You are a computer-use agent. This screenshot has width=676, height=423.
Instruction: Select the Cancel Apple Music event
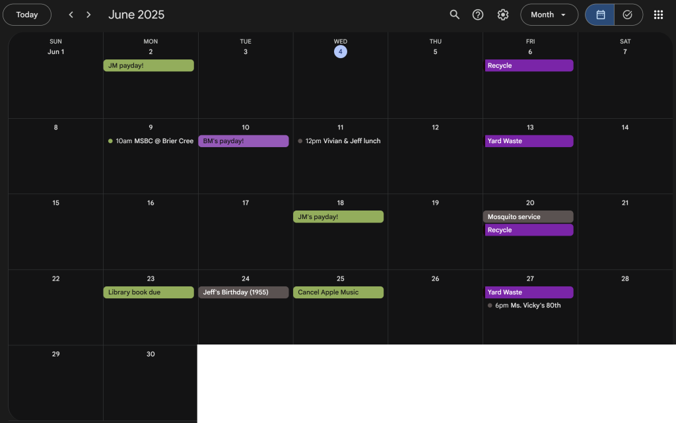[x=338, y=292]
